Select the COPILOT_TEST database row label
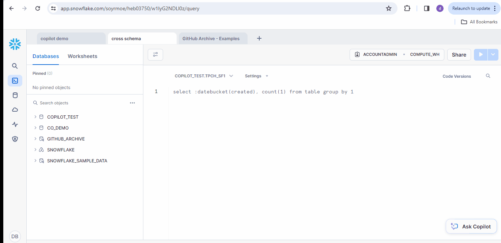This screenshot has height=243, width=501. pyautogui.click(x=63, y=117)
